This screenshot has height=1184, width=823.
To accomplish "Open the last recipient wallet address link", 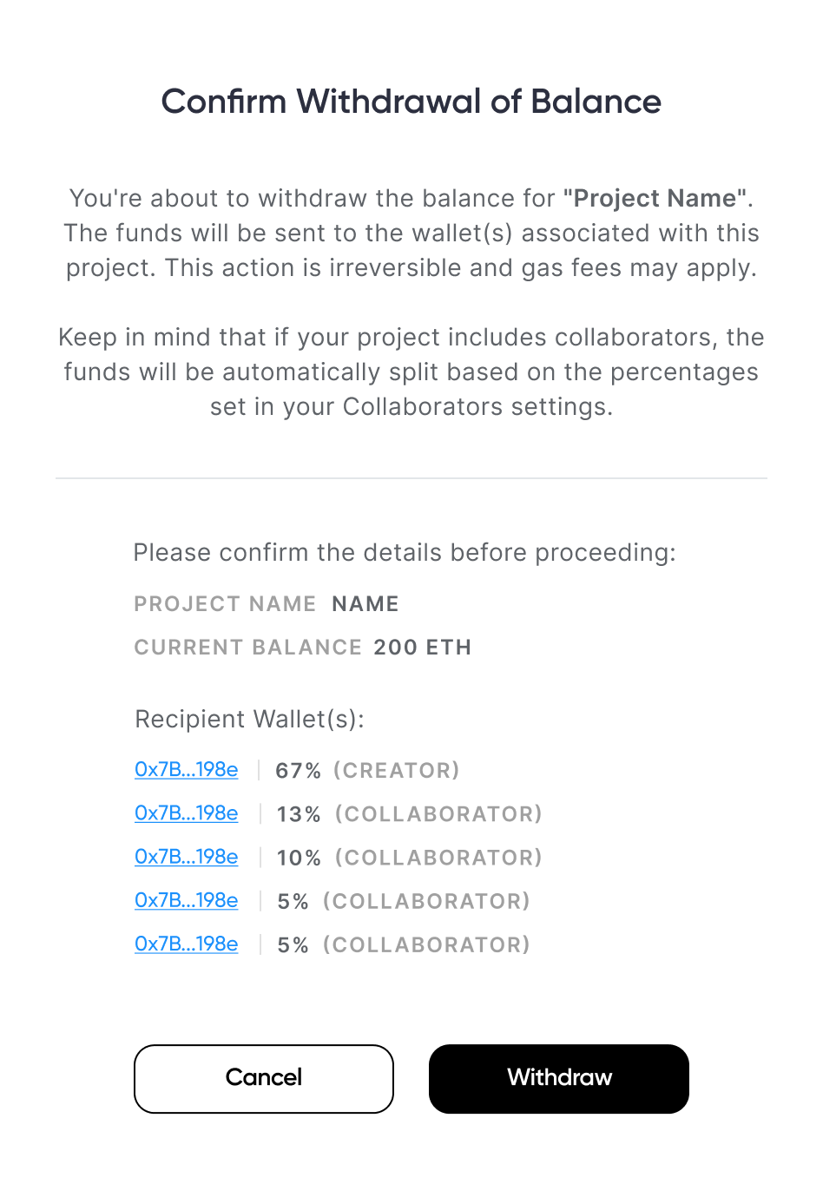I will 186,944.
